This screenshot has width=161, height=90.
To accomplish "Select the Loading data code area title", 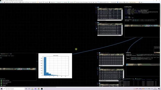I will pyautogui.click(x=128, y=7).
